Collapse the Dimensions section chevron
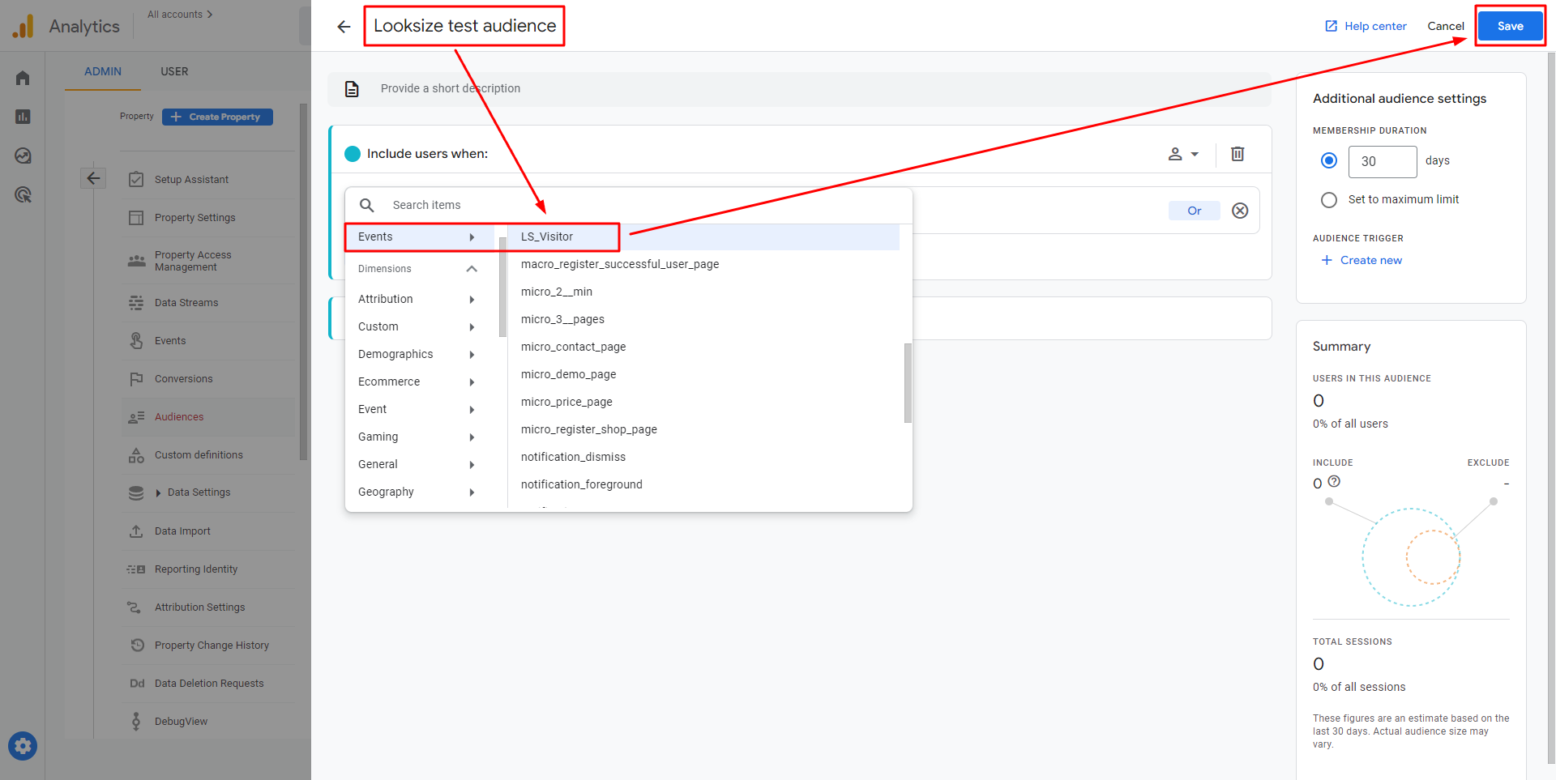This screenshot has height=780, width=1556. 472,269
